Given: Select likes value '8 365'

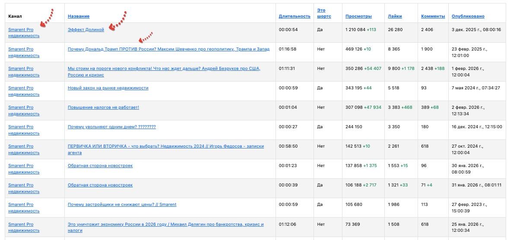Looking at the screenshot, I should click(394, 49).
